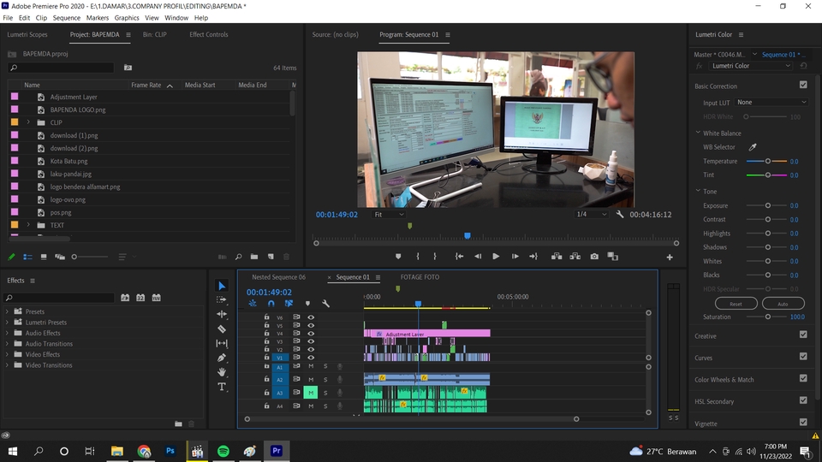Toggle Curves section checkbox
The height and width of the screenshot is (462, 822).
tap(803, 357)
